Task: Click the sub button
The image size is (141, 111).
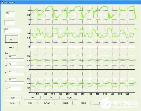Action: (x=51, y=98)
